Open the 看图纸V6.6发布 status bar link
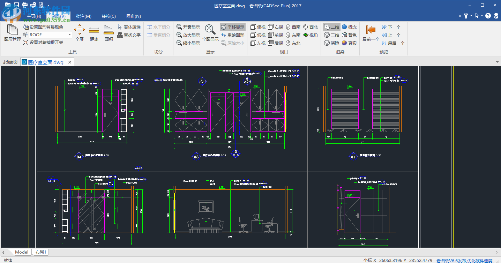The width and height of the screenshot is (501, 263). [465, 260]
